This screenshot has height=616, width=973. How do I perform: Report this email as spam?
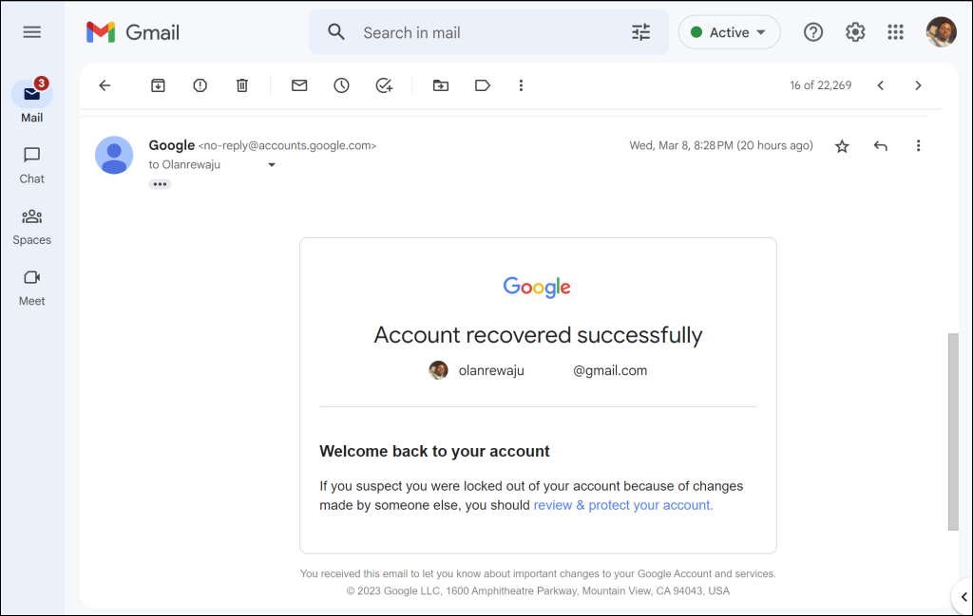point(200,85)
